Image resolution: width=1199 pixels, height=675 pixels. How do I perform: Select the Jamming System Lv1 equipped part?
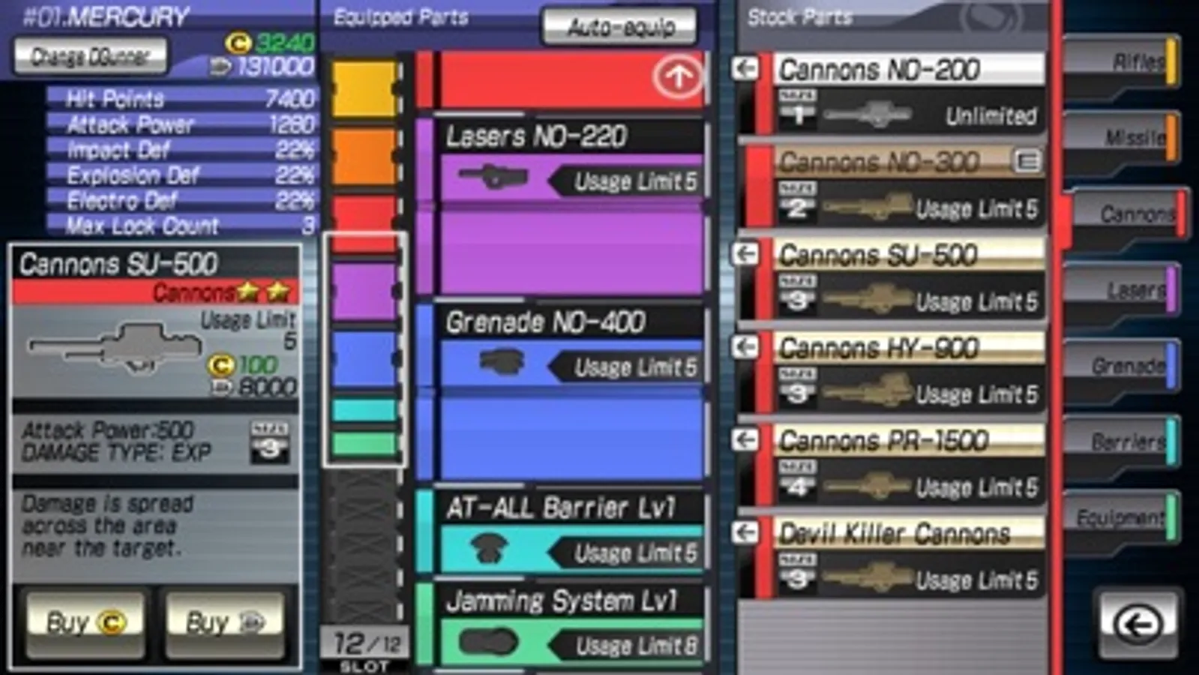click(562, 624)
